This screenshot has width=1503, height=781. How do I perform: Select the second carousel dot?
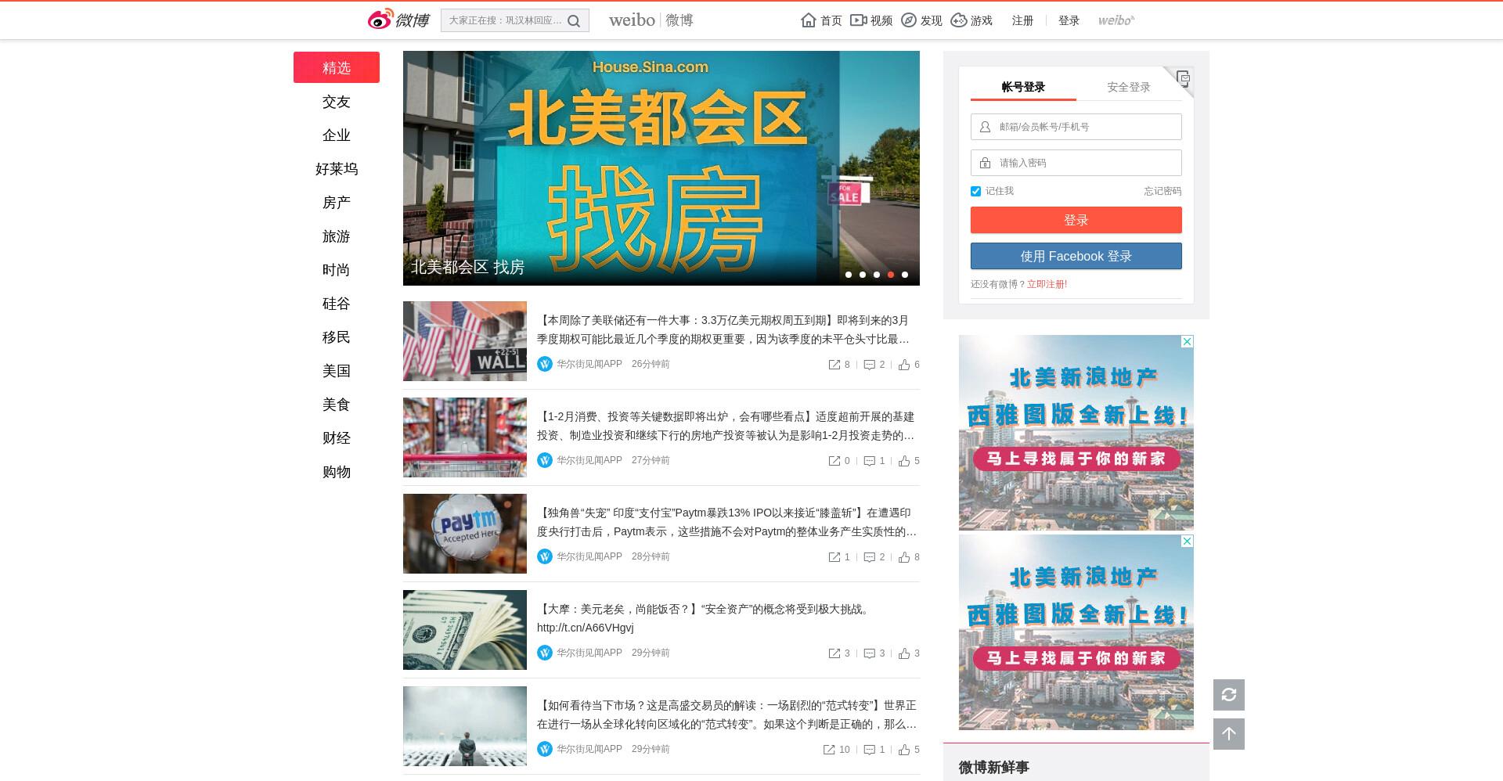click(x=862, y=275)
